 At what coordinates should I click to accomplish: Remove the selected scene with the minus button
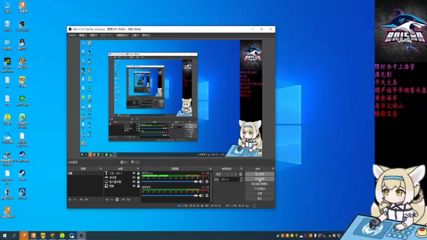[x=75, y=199]
